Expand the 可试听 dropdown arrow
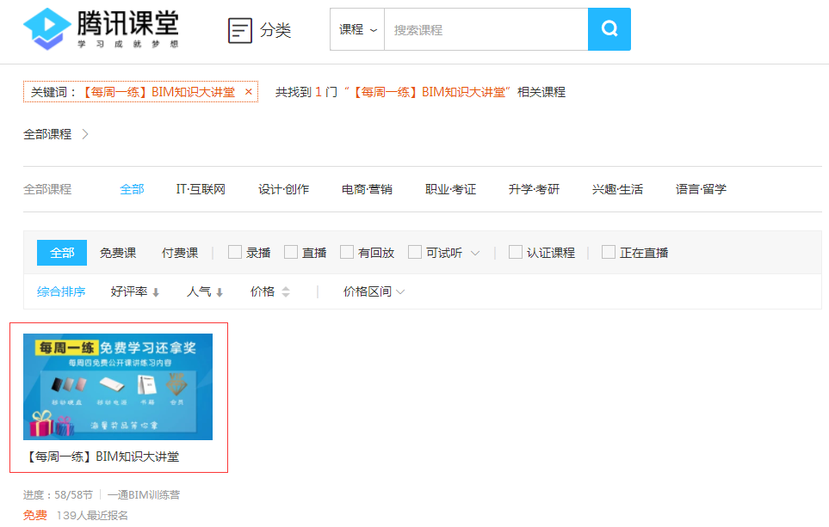The width and height of the screenshot is (829, 527). 475,253
